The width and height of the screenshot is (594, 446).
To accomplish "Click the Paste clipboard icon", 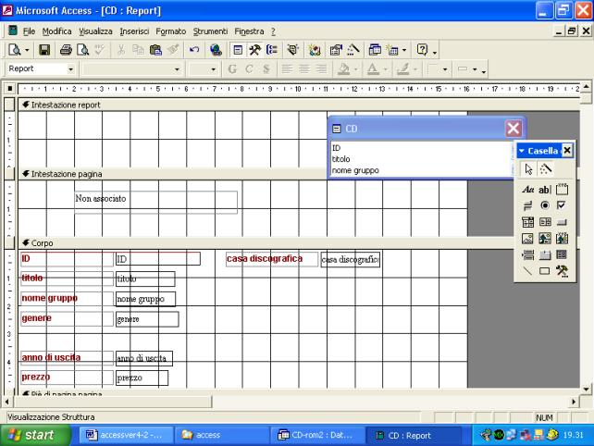I will [x=155, y=50].
